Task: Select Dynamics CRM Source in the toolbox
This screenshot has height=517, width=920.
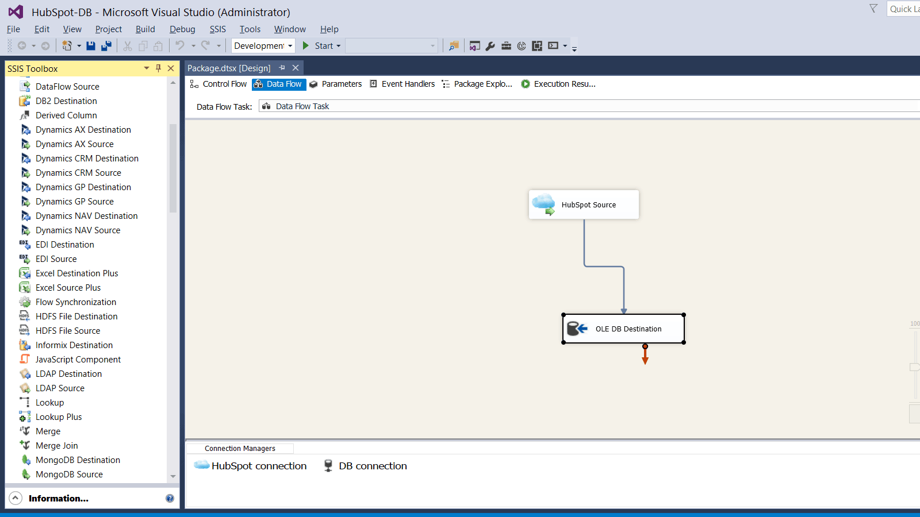Action: click(x=79, y=172)
